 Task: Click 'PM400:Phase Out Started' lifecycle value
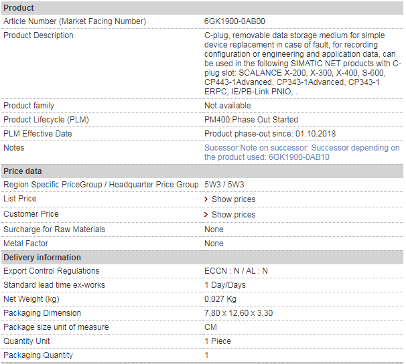251,119
